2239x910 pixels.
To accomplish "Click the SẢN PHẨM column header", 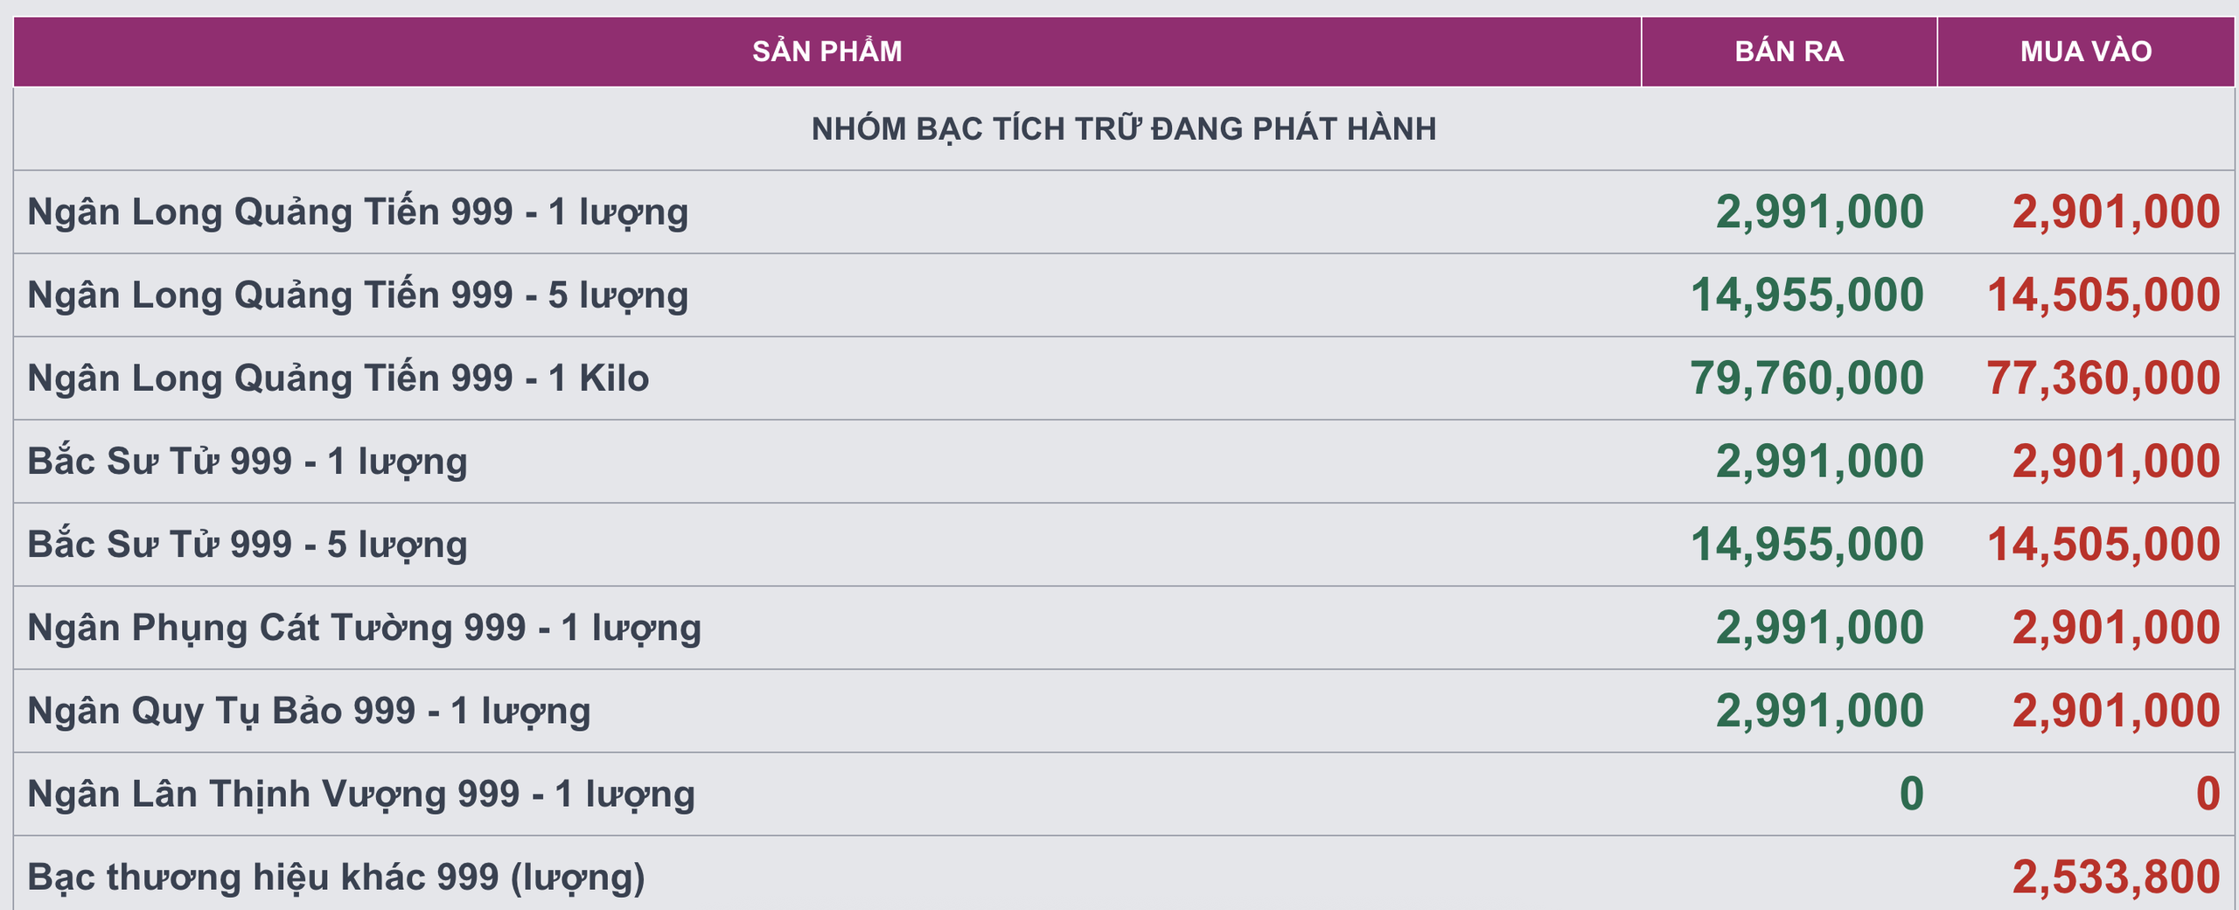I will pos(827,52).
